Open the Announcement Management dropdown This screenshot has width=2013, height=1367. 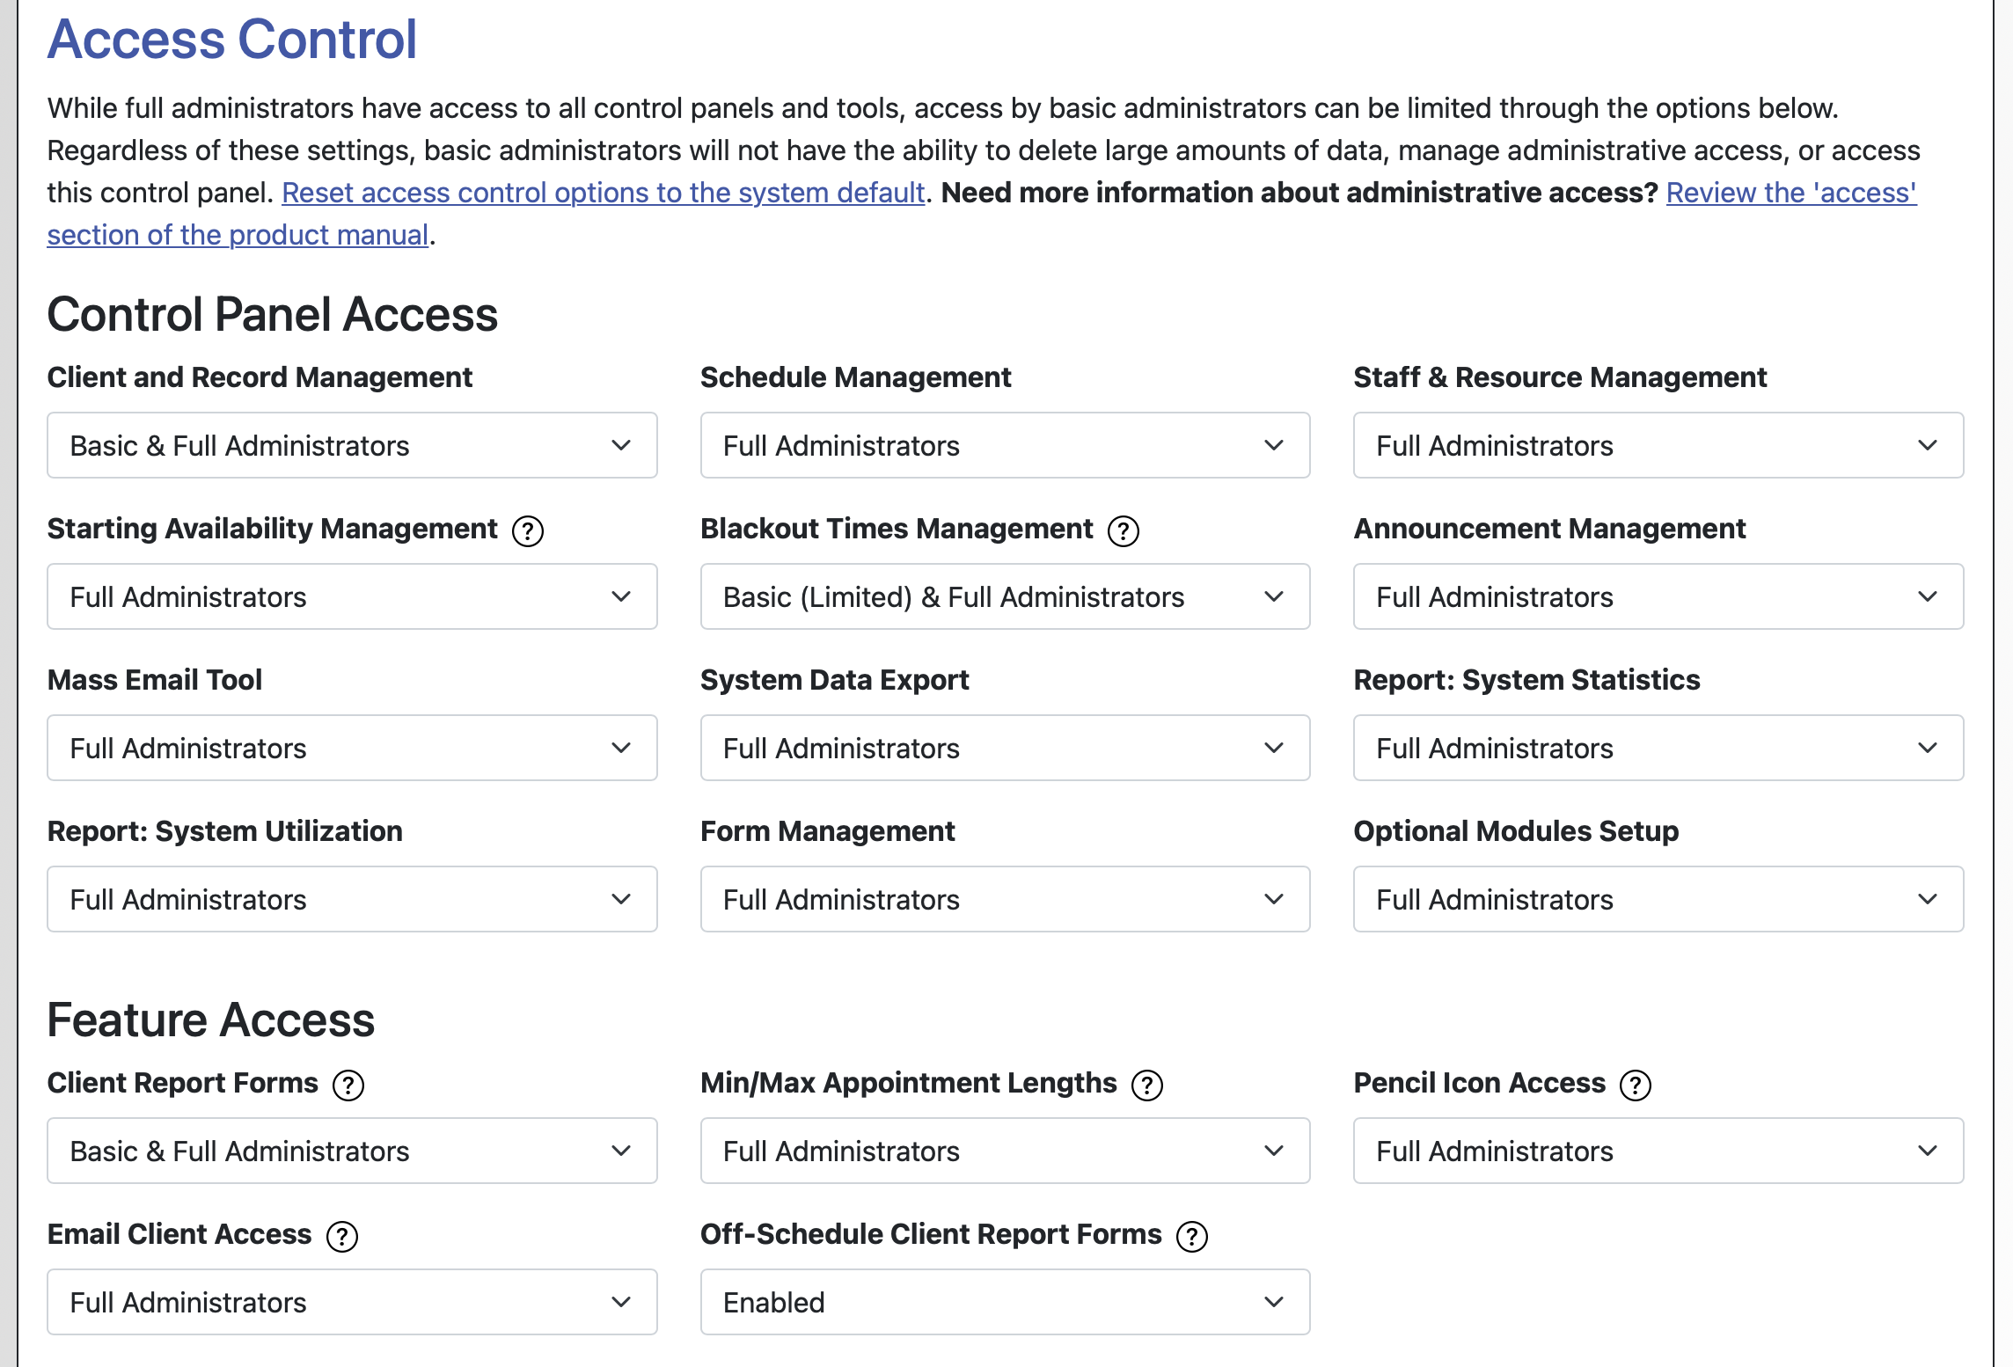tap(1658, 596)
